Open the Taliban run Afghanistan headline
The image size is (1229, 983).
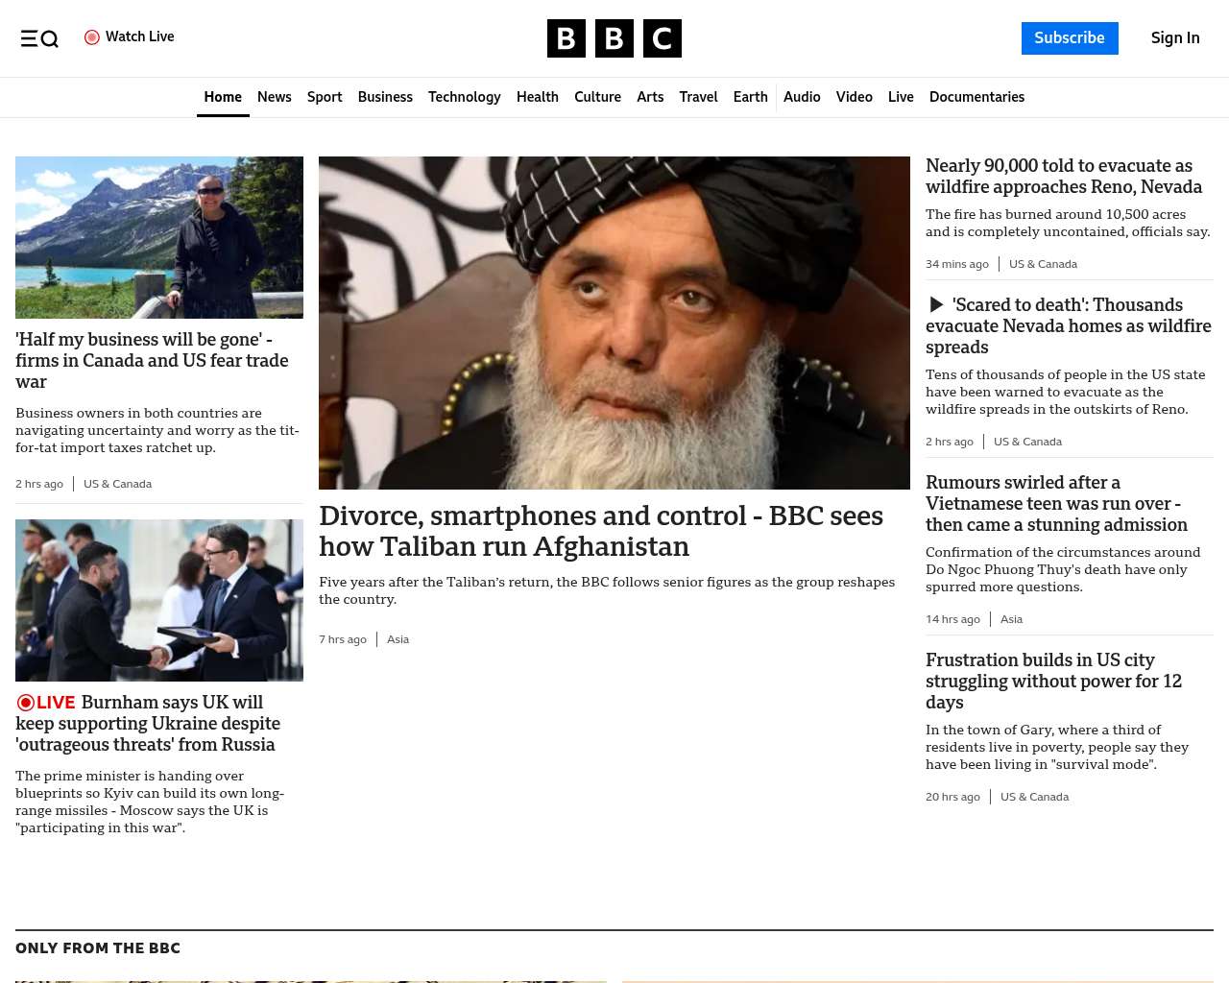tap(601, 531)
